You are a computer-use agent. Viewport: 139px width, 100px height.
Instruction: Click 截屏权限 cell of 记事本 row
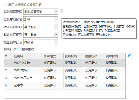point(115,85)
